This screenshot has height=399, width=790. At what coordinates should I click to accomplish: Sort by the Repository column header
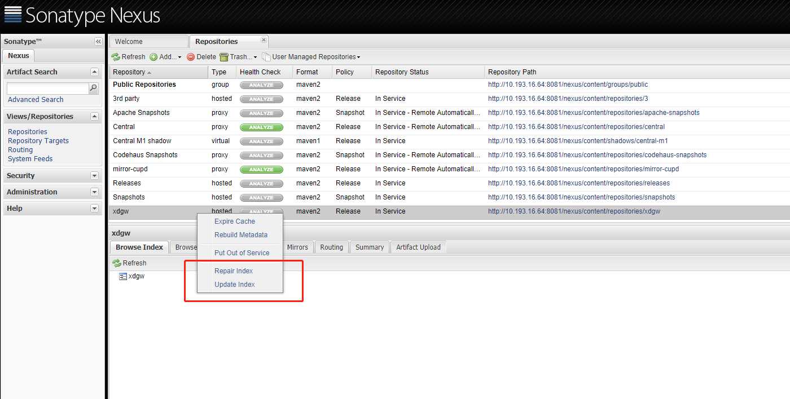coord(159,72)
